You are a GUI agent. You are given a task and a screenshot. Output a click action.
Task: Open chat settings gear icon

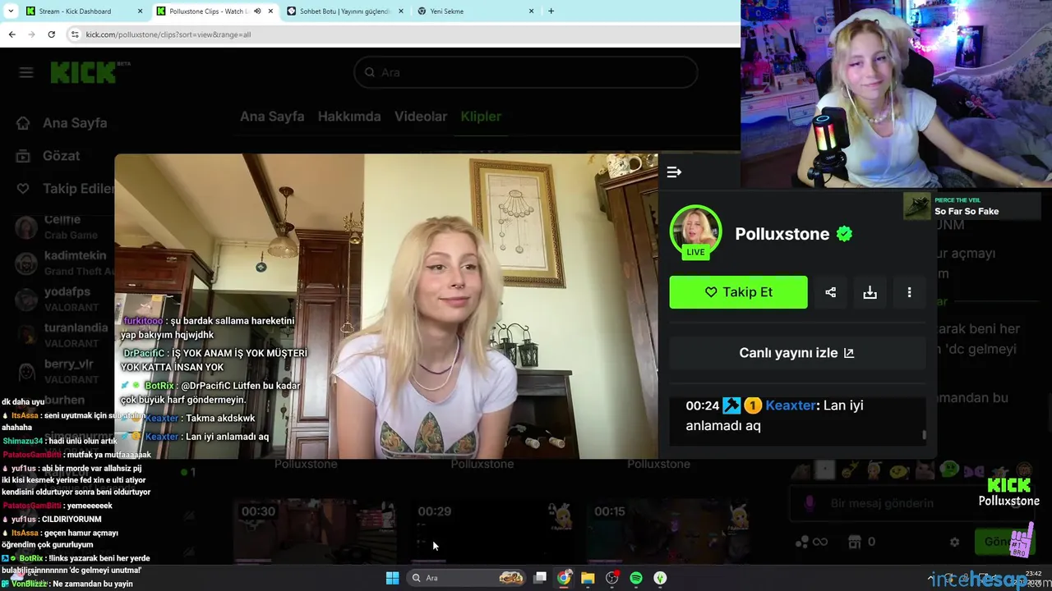click(954, 542)
